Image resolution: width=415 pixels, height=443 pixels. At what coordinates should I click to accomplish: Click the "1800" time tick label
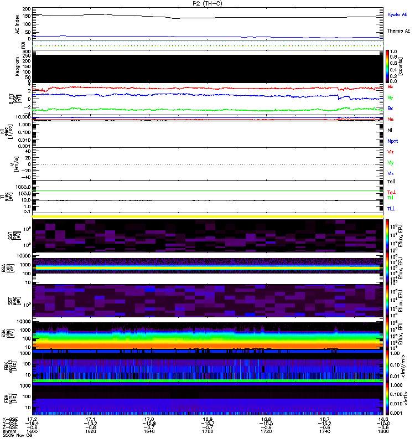point(383,431)
